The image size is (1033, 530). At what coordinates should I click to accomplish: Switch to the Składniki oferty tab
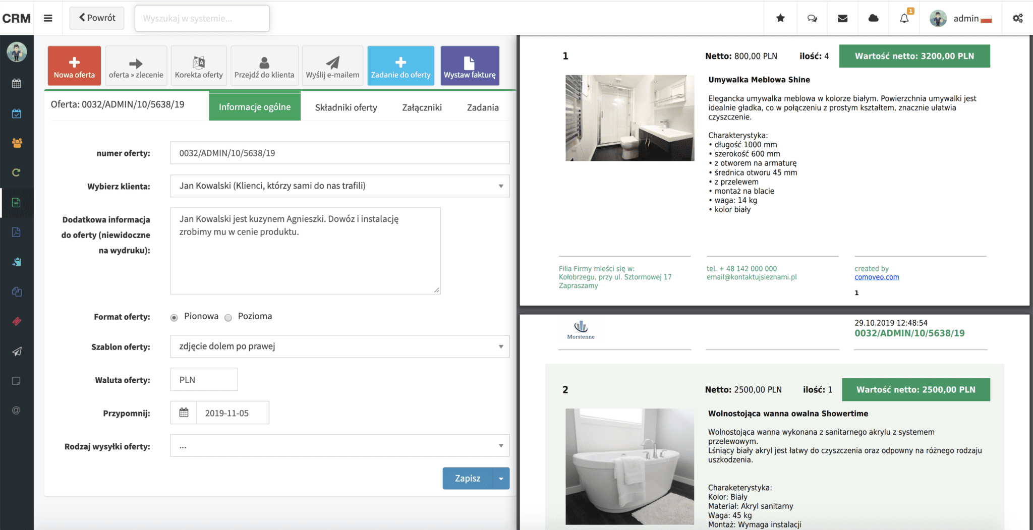pos(346,107)
